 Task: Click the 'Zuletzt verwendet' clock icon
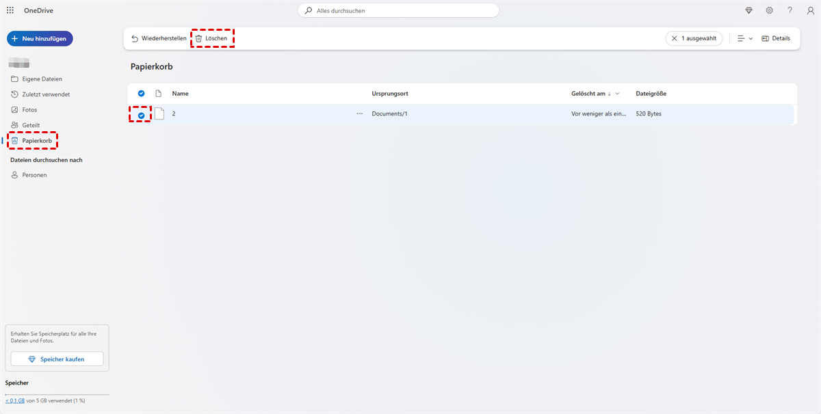(x=15, y=94)
